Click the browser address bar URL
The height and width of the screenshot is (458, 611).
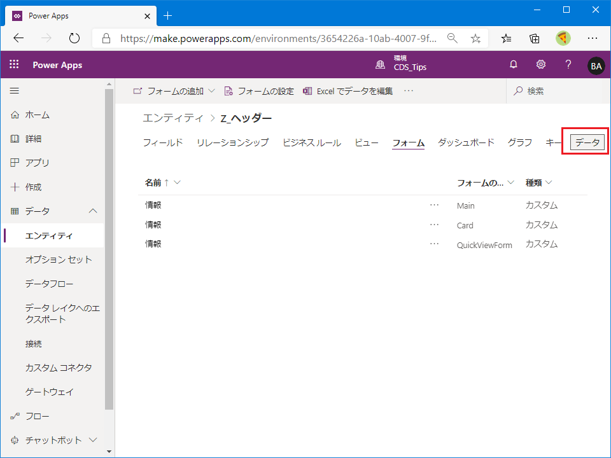[x=278, y=38]
